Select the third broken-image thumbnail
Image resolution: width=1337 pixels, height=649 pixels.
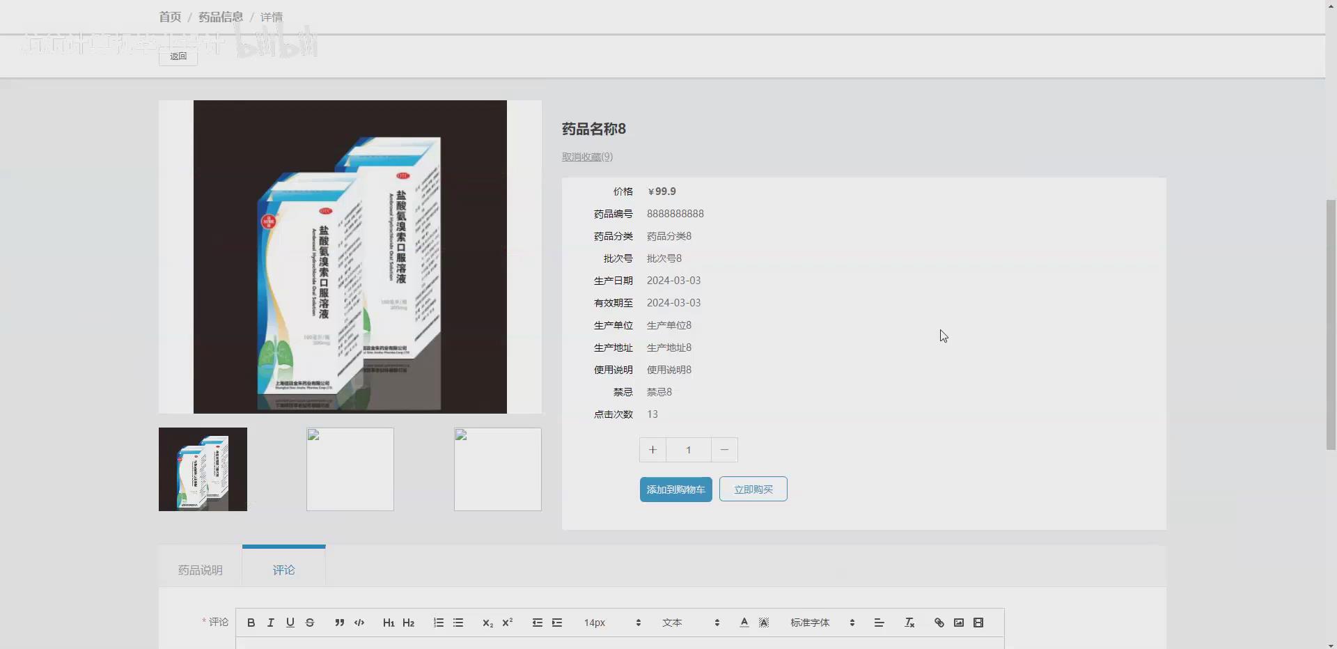(498, 469)
